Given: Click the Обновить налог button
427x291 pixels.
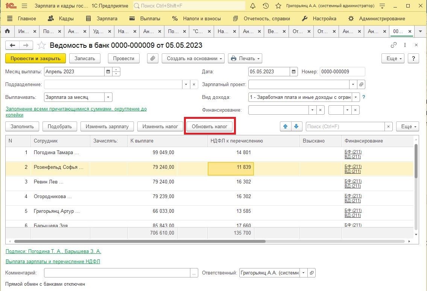Looking at the screenshot, I should coord(210,126).
